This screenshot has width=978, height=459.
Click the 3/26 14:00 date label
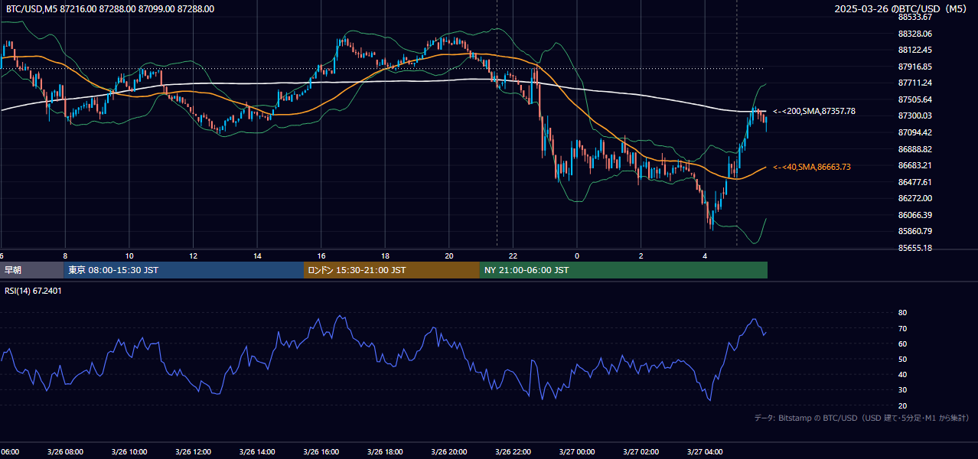point(257,452)
